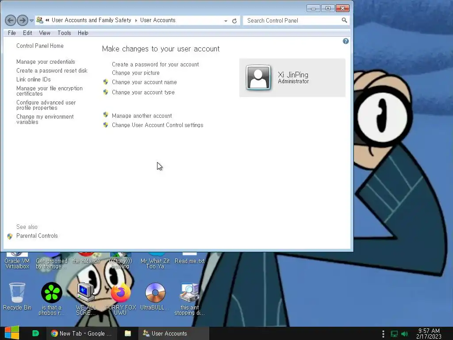
Task: Open Manage your credentials
Action: coord(46,62)
